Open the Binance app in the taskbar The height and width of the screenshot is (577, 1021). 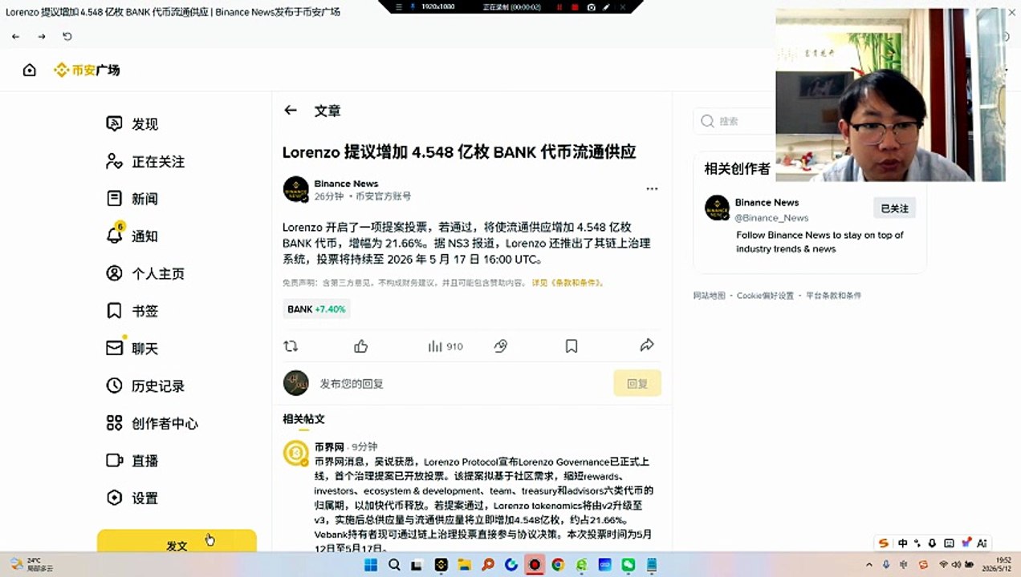pos(441,565)
